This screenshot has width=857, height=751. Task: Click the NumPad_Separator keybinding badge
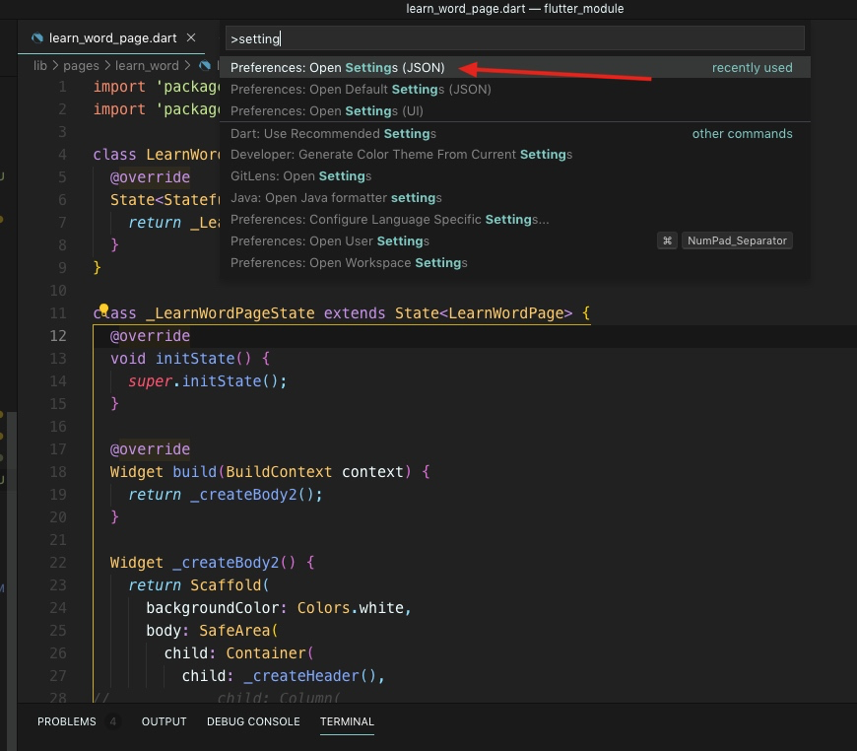click(737, 241)
